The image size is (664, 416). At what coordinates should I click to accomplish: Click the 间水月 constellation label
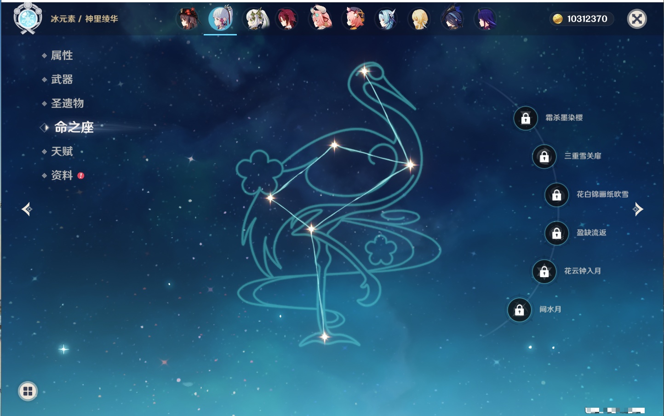click(x=550, y=309)
